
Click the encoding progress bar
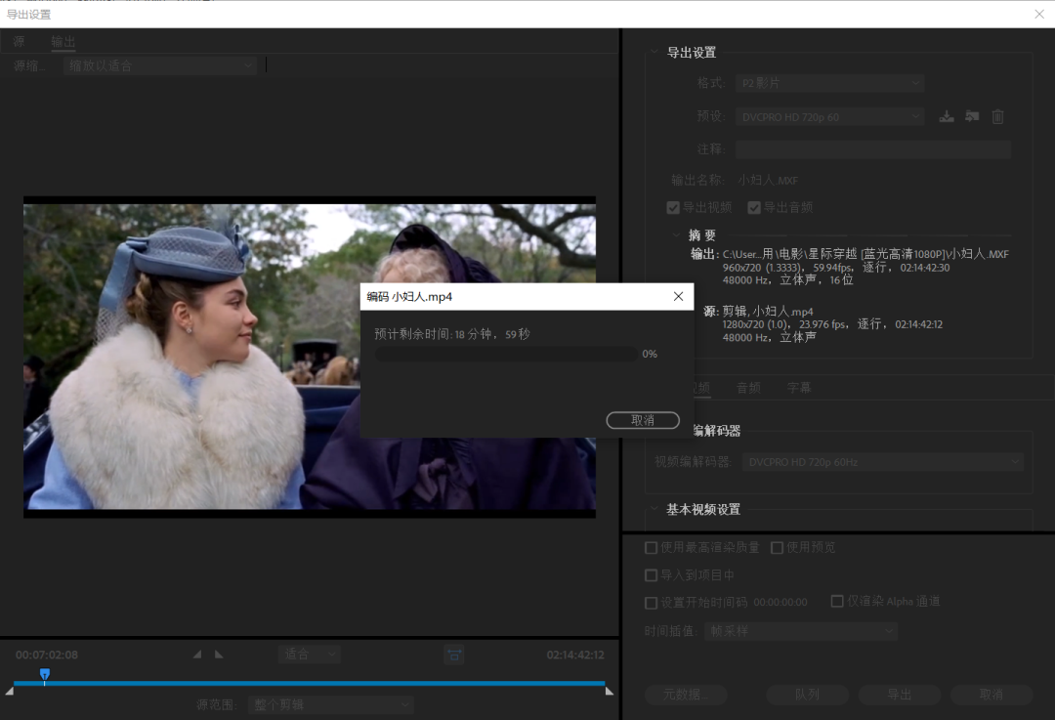506,354
